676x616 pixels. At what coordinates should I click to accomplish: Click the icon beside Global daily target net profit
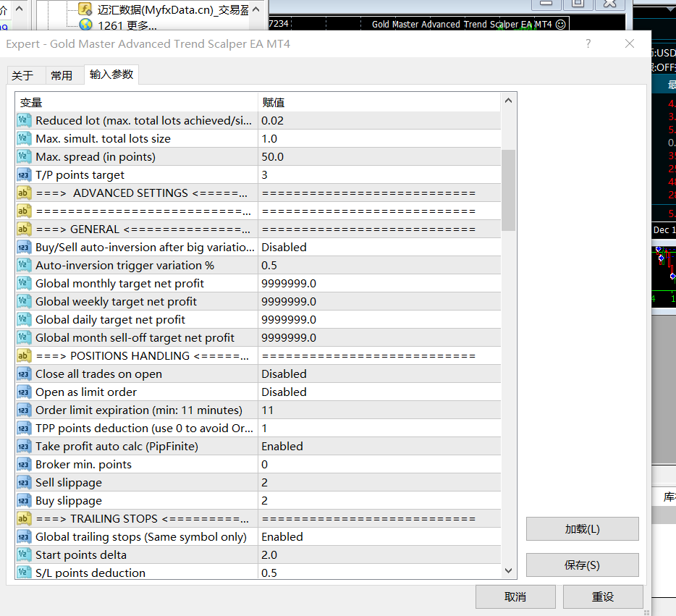tap(24, 319)
